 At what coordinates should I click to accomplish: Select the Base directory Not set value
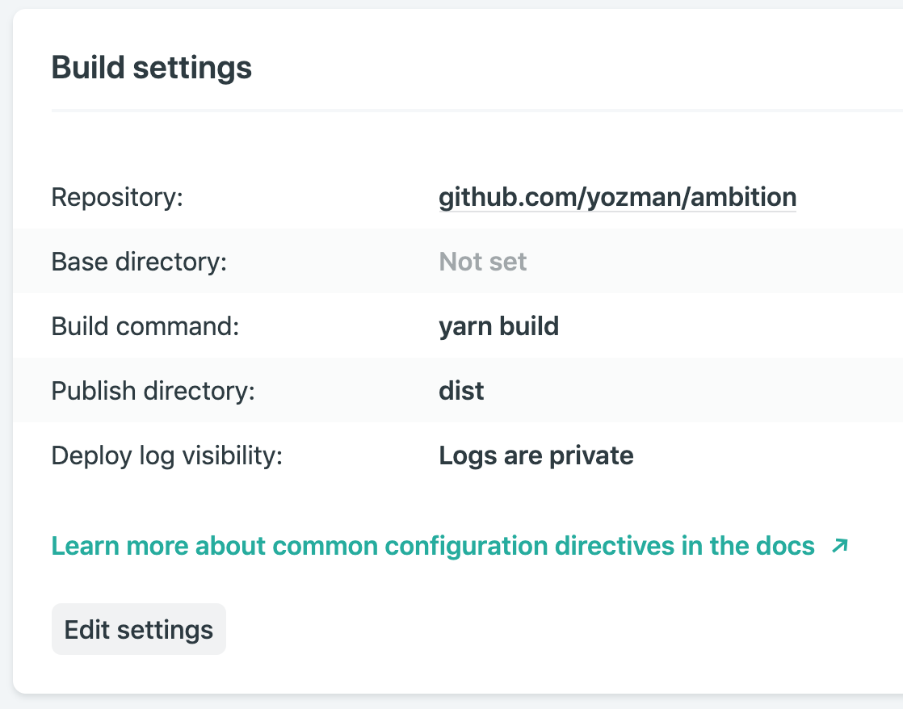(x=482, y=262)
